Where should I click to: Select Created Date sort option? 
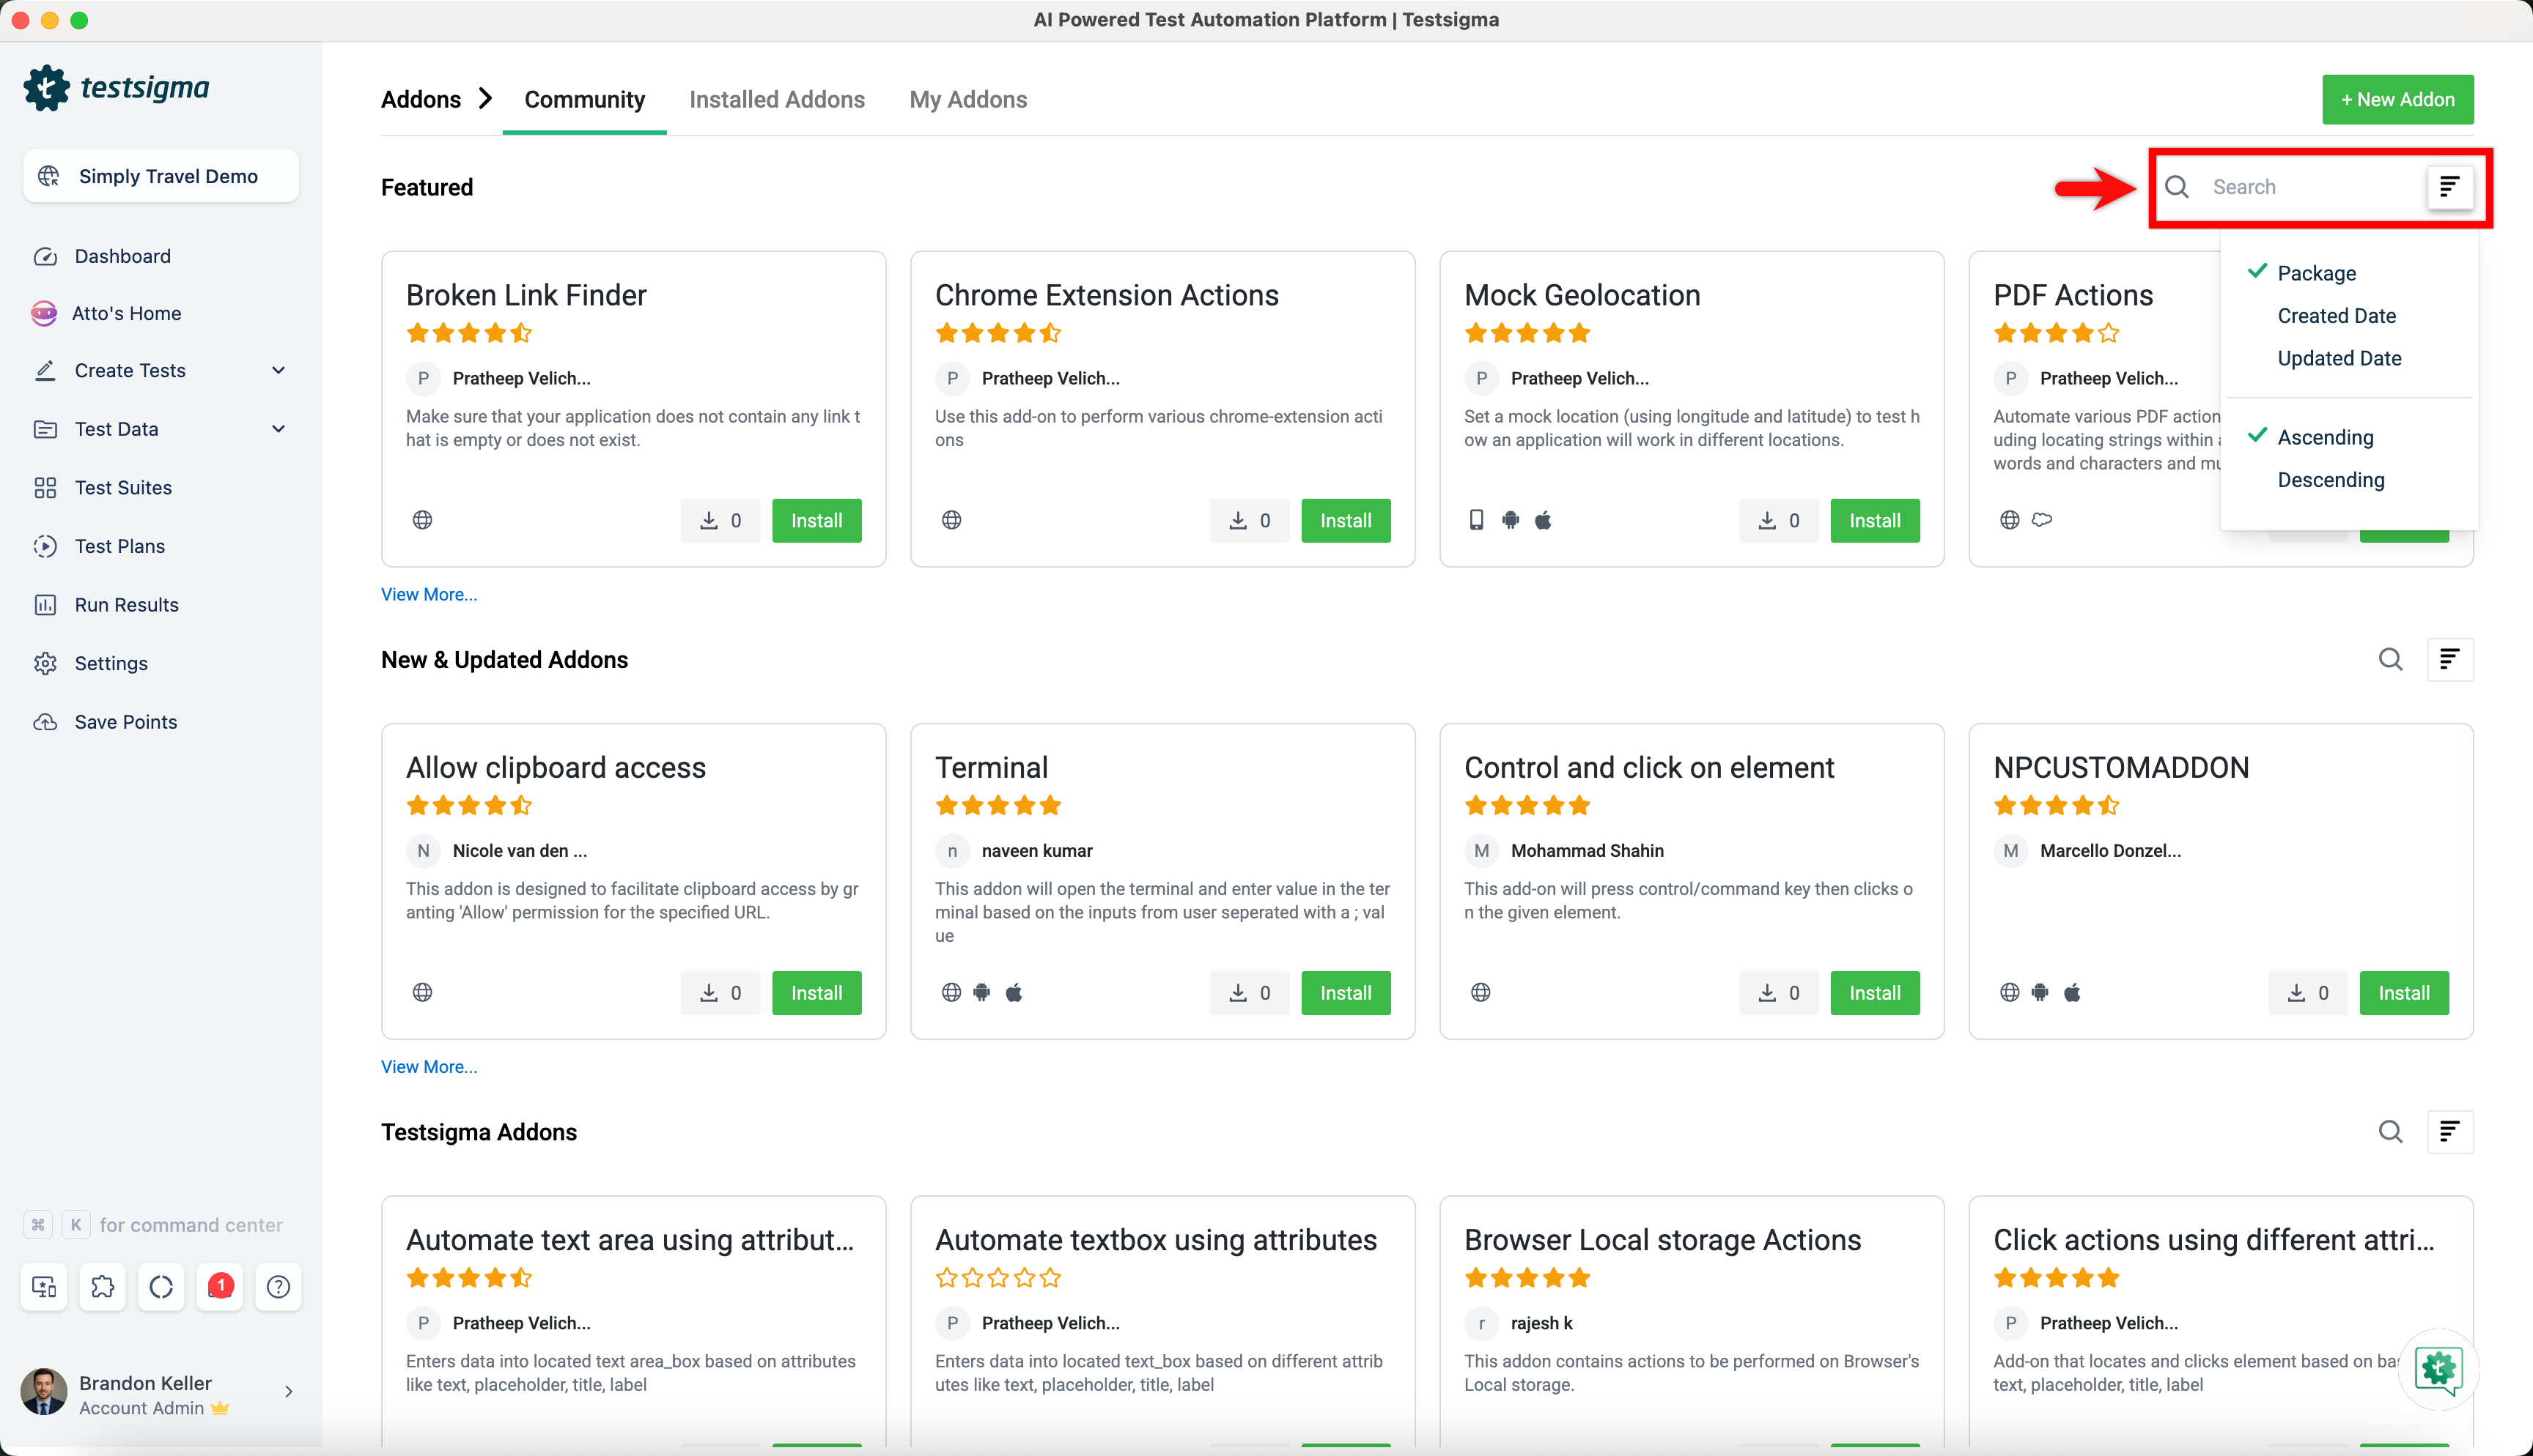(x=2336, y=316)
